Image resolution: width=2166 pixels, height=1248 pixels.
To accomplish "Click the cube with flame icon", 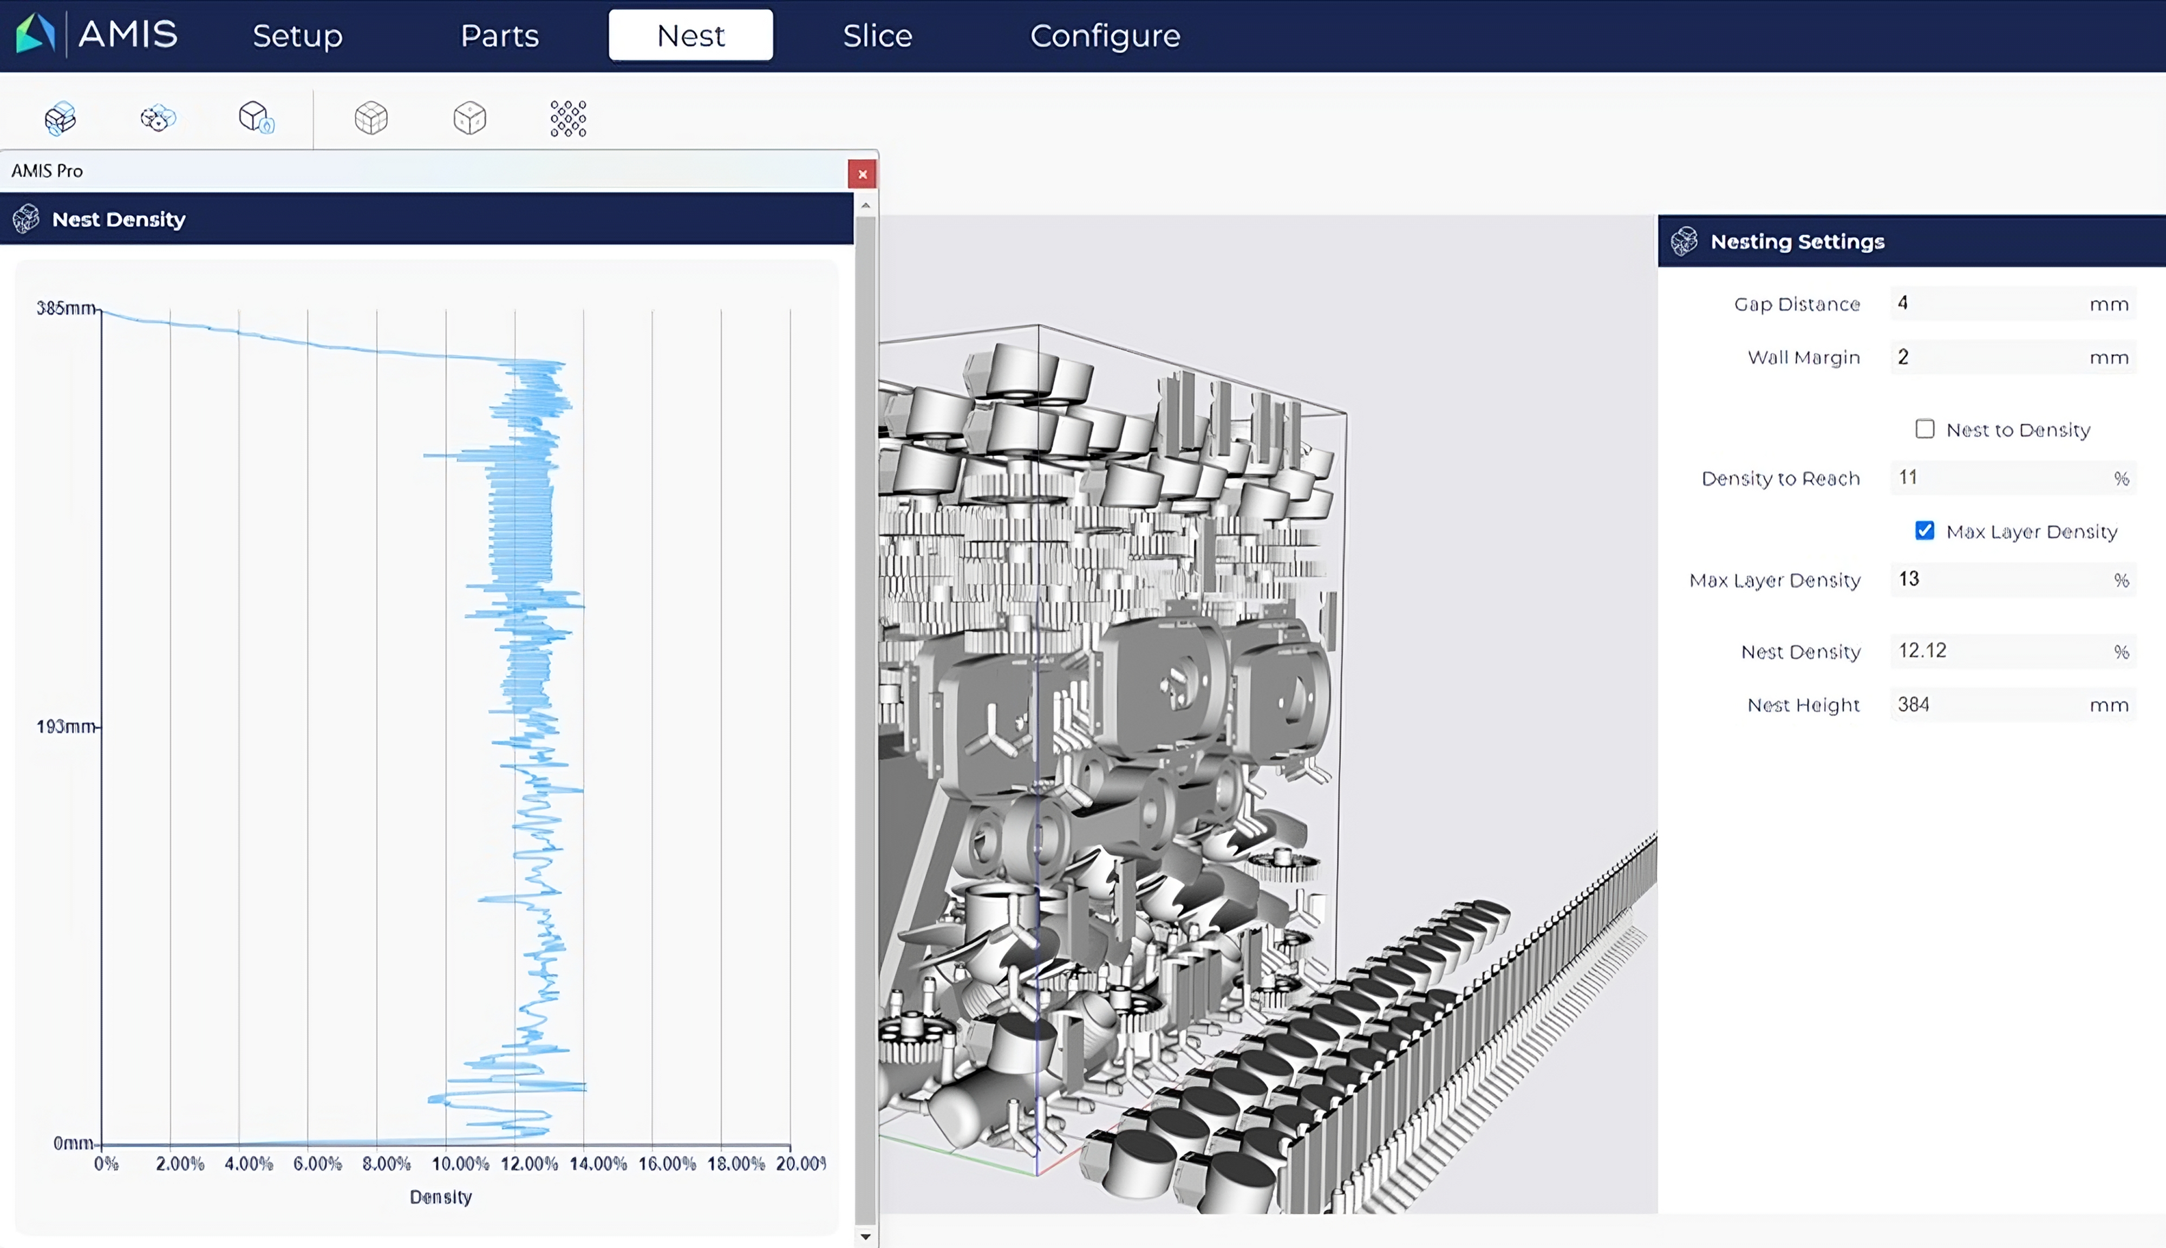I will 256,118.
